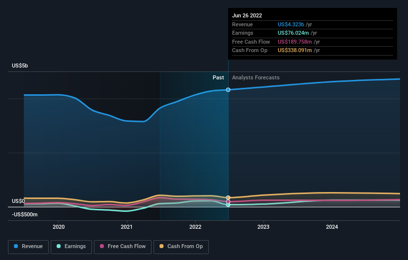Viewport: 408px width, 260px height.
Task: Toggle the Earnings legend button
Action: click(x=71, y=247)
